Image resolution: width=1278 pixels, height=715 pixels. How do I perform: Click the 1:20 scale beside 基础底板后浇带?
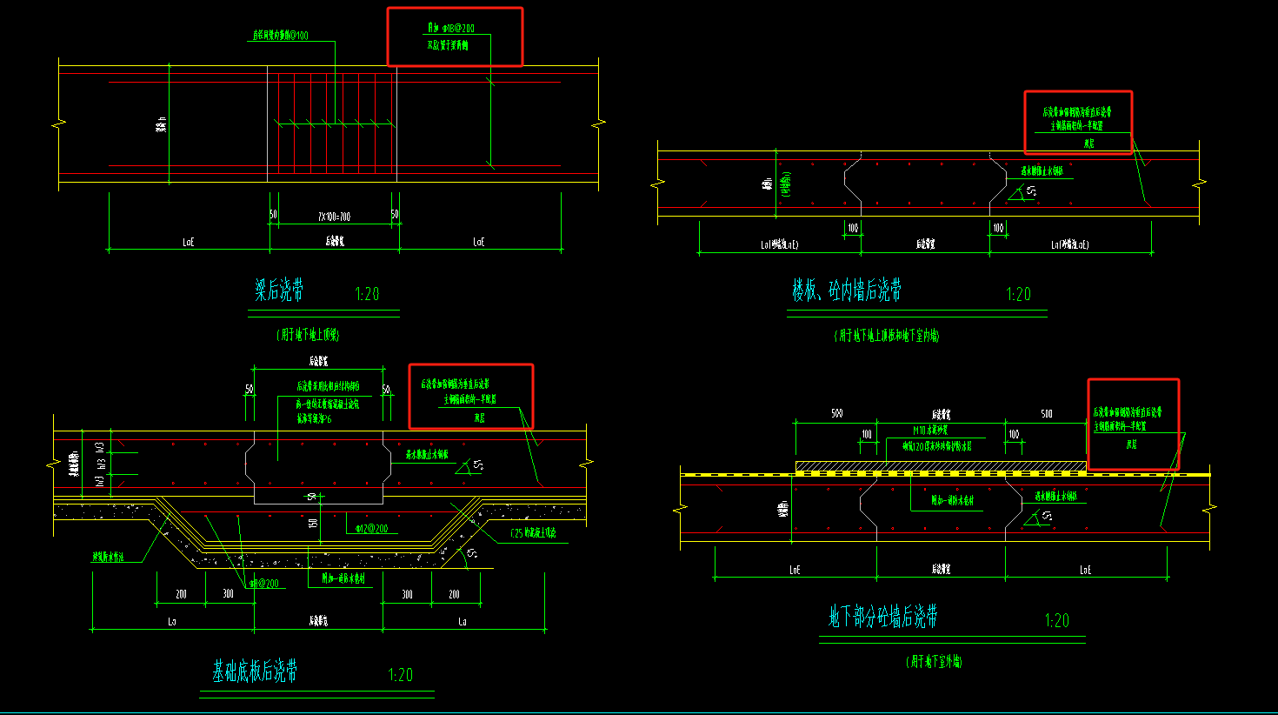tap(400, 675)
